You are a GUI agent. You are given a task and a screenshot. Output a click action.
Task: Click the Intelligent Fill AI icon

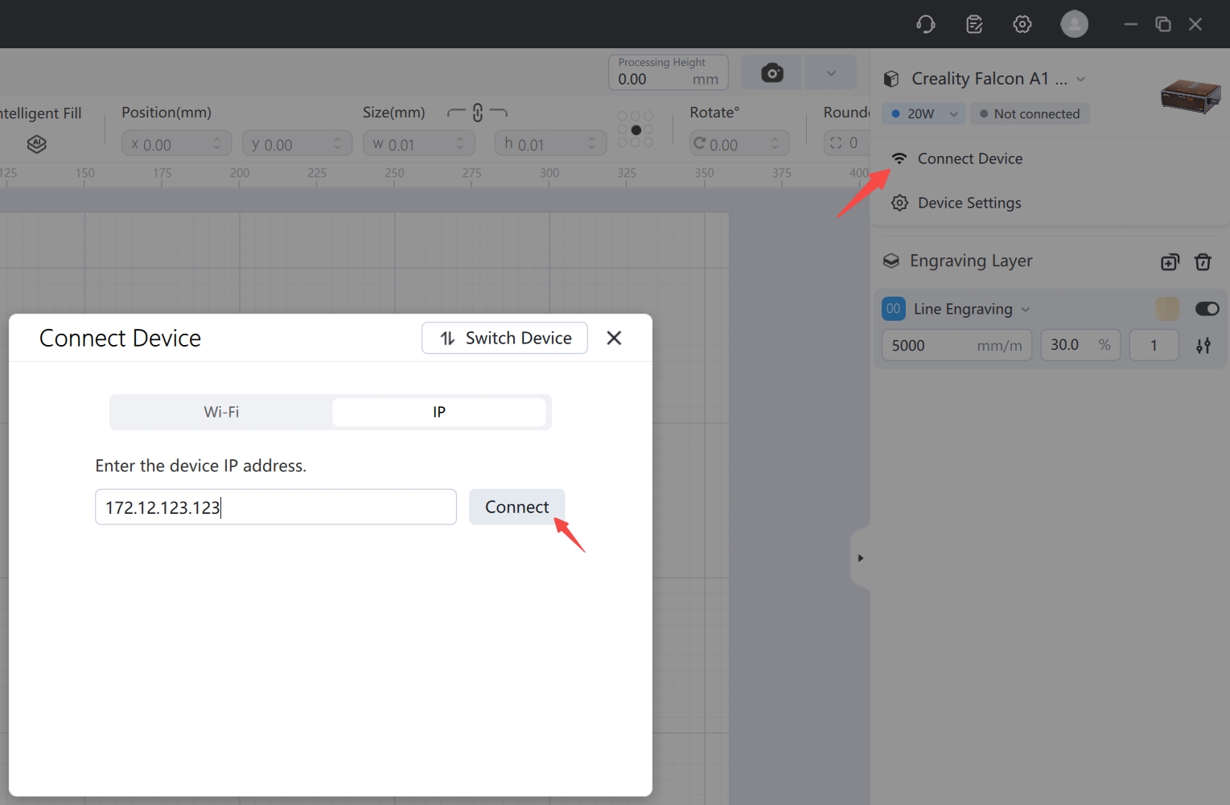[x=36, y=144]
